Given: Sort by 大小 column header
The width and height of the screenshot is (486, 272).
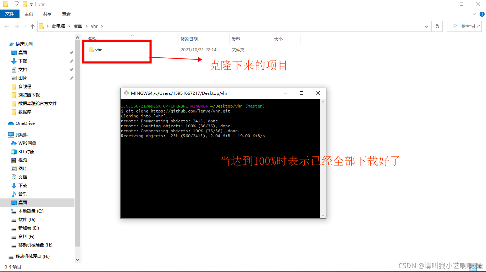Looking at the screenshot, I should coord(278,39).
